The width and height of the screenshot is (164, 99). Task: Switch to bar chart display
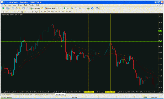[61, 8]
